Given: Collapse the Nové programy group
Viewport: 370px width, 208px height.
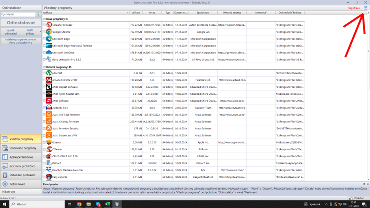Looking at the screenshot, I should click(44, 19).
